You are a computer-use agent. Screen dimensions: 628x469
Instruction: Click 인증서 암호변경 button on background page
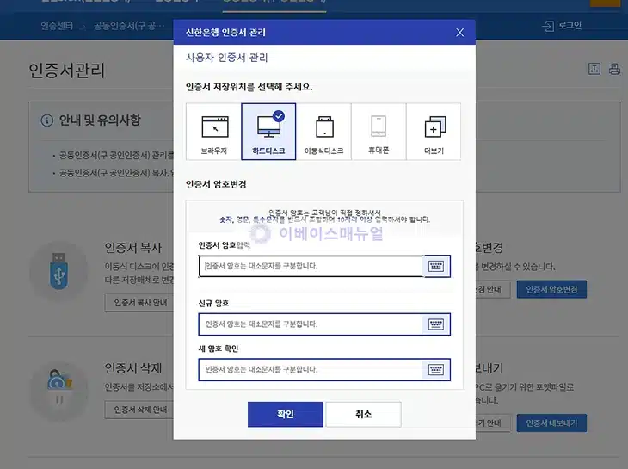point(551,289)
